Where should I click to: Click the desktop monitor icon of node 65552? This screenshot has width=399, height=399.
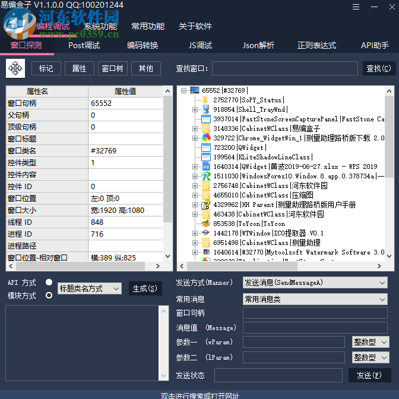pos(195,90)
